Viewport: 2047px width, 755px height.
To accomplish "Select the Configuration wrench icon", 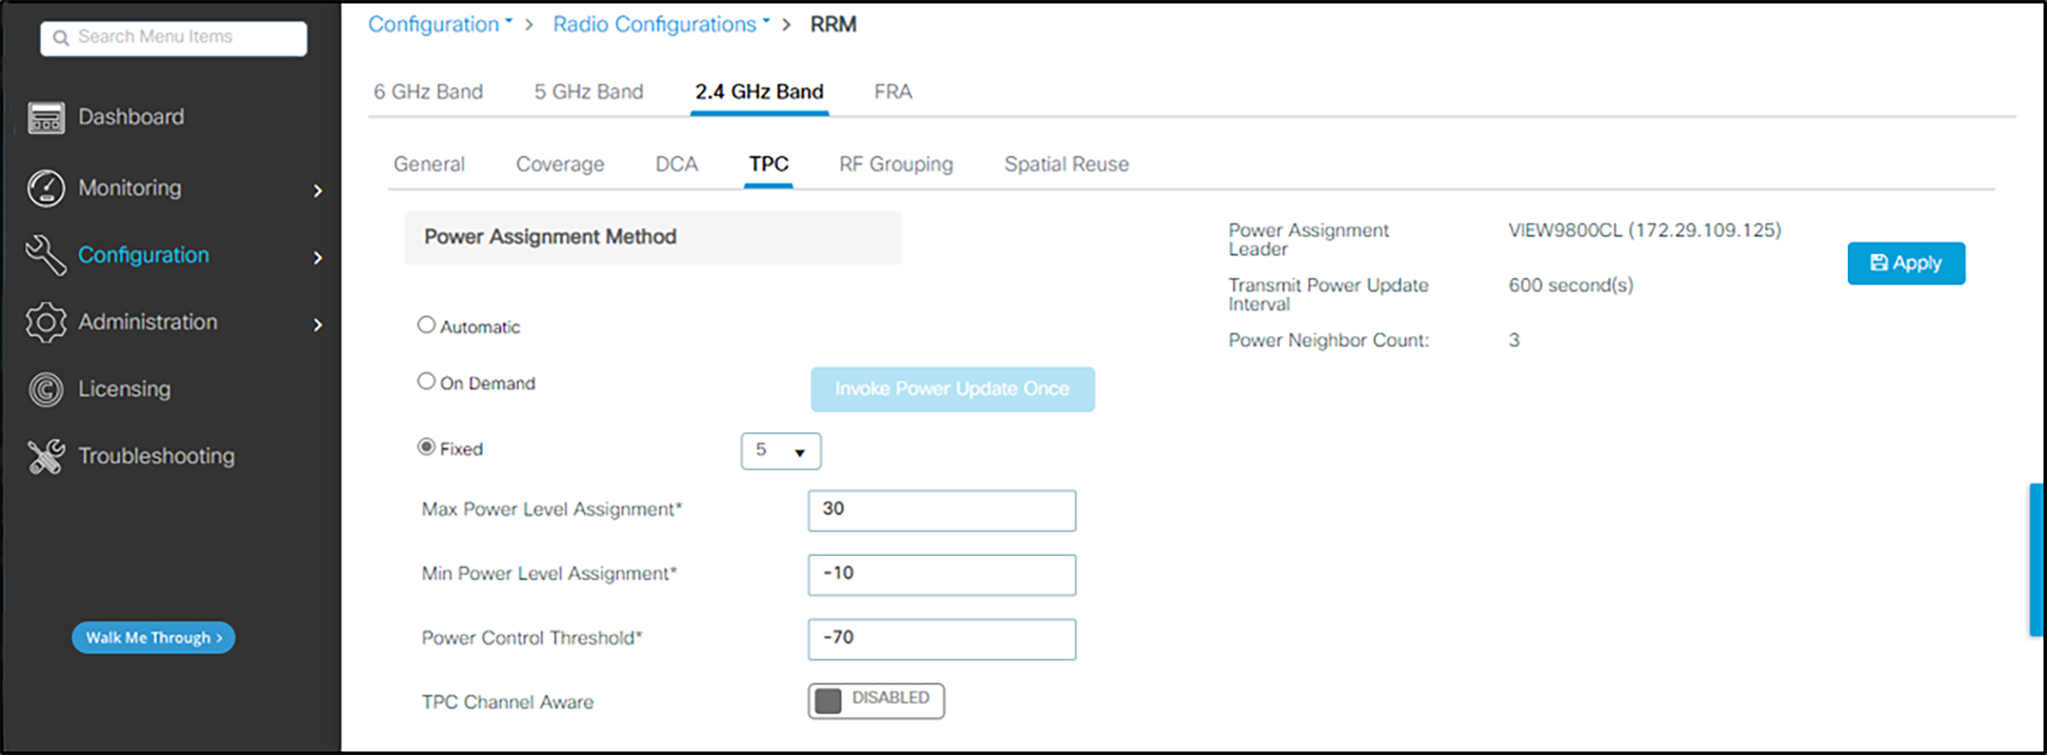I will (x=45, y=255).
